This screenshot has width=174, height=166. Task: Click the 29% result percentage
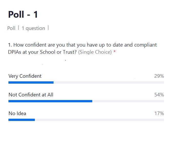point(159,76)
